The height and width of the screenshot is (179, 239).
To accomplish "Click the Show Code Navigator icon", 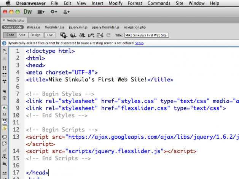I will 5,59.
